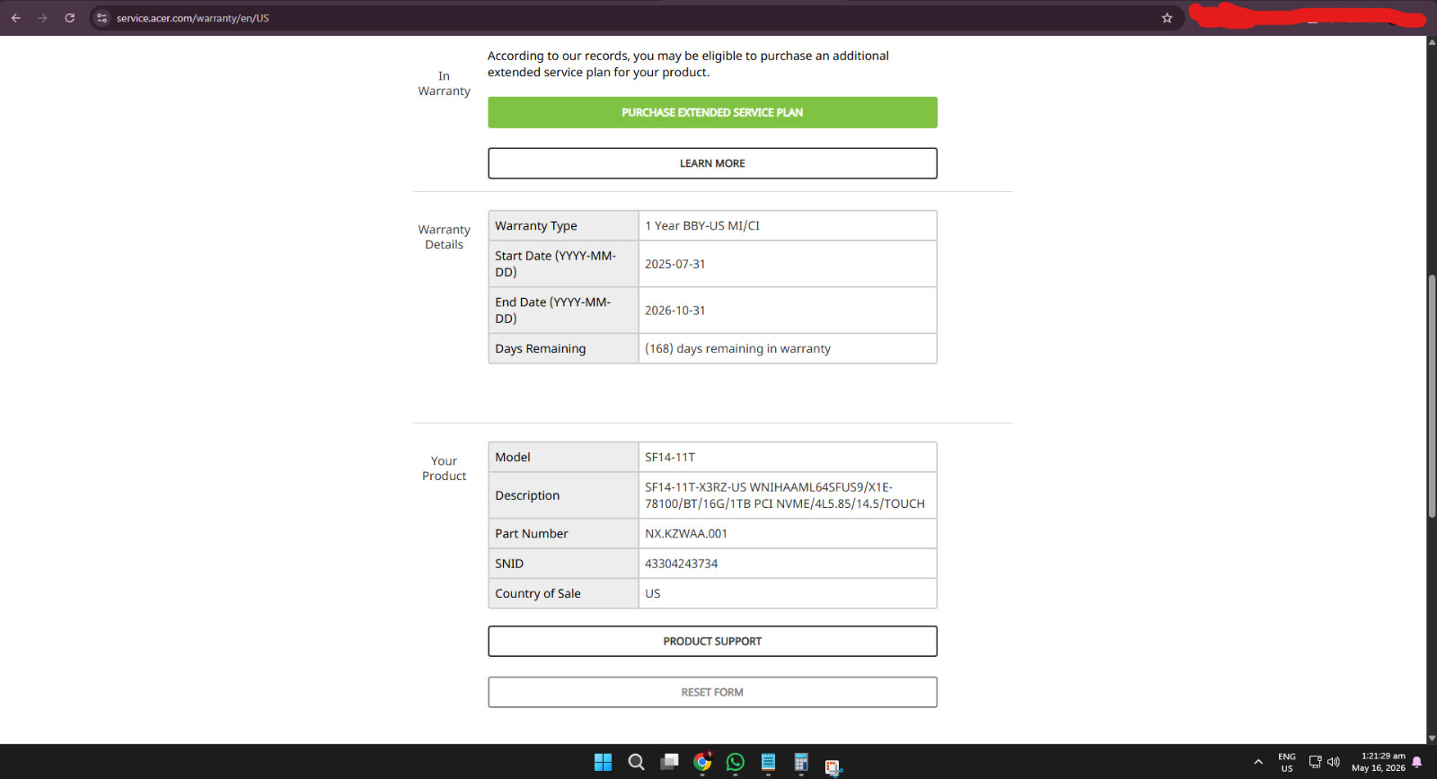Open Snipping Tool from the taskbar
Viewport: 1437px width, 779px height.
pyautogui.click(x=833, y=766)
